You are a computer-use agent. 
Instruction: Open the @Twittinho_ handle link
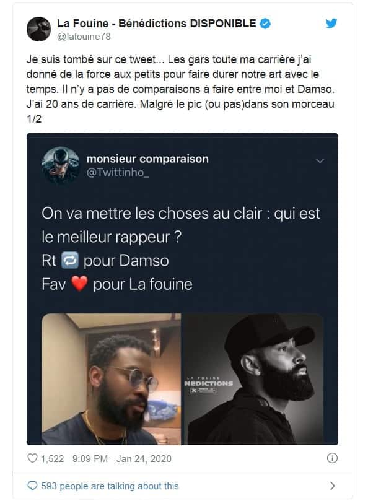[118, 173]
